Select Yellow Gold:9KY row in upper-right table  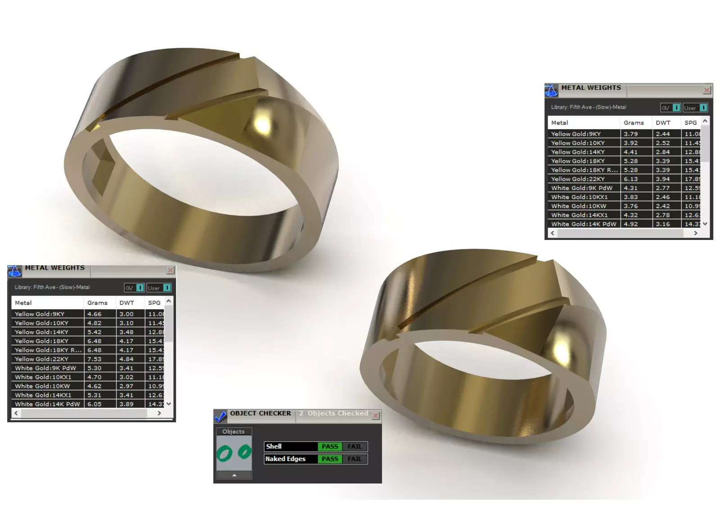[x=624, y=134]
